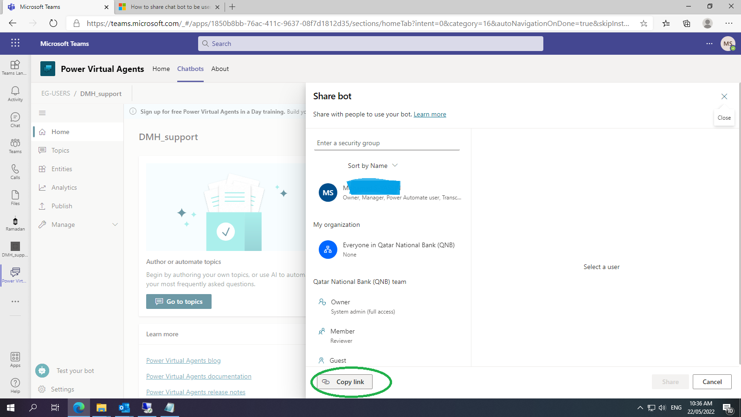Switch to the About tab

(x=220, y=69)
